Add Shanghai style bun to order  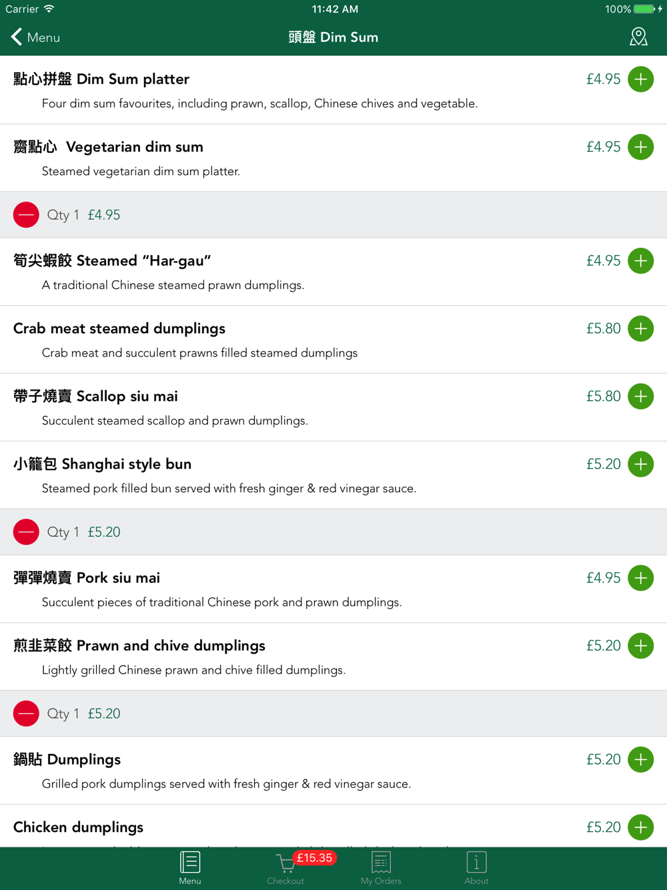coord(640,464)
